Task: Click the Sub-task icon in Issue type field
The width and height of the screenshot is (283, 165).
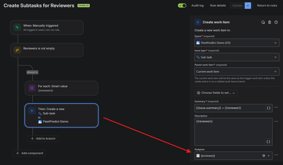Action: point(198,57)
